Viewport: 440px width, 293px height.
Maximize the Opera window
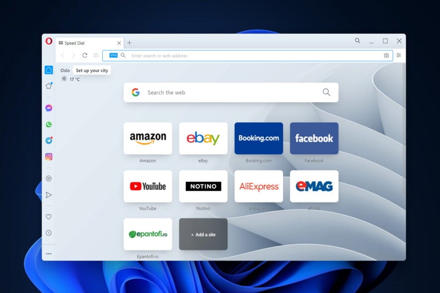[x=385, y=41]
